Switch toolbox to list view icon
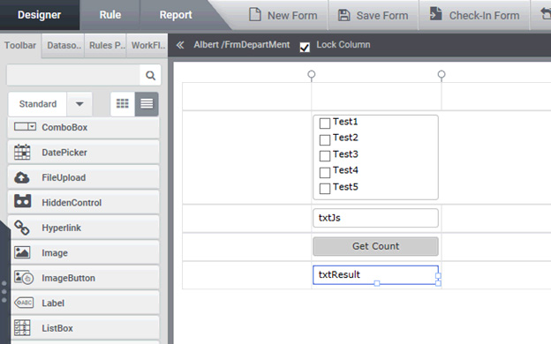 click(x=147, y=104)
